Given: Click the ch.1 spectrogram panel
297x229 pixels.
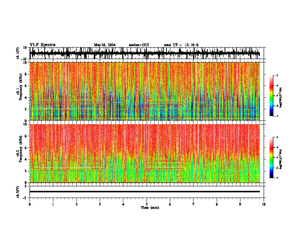Looking at the screenshot, I should 144,91.
